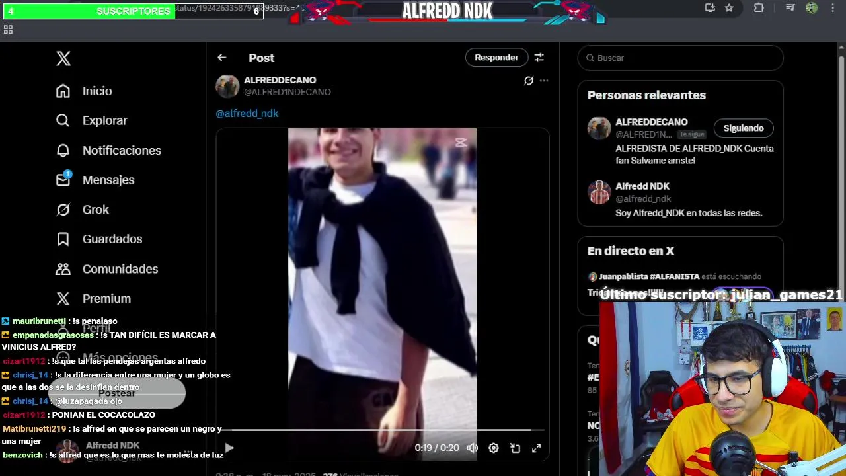Viewport: 846px width, 476px height.
Task: Click Alfredd NDK avatar in Personas relevantes
Action: [599, 192]
